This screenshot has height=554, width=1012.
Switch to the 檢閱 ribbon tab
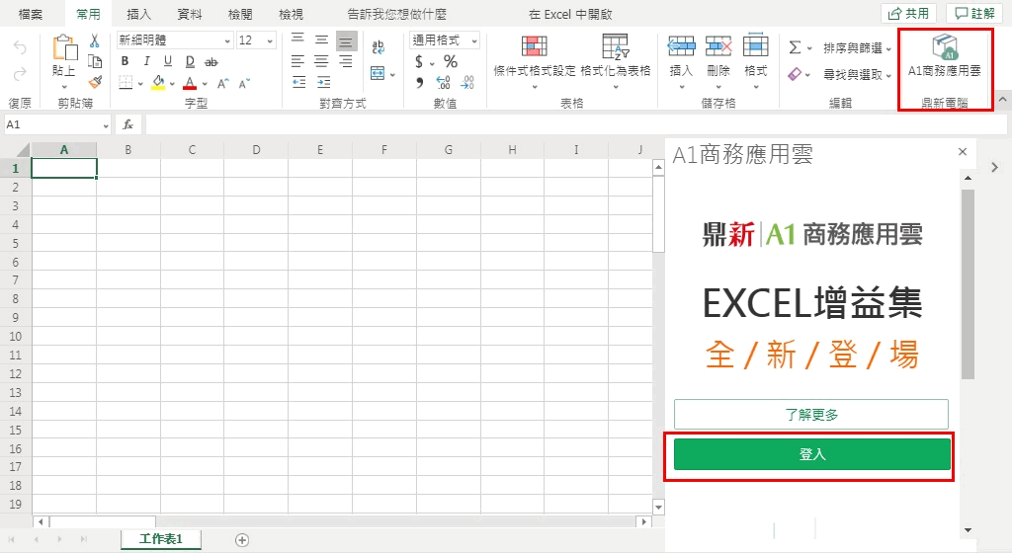point(240,14)
